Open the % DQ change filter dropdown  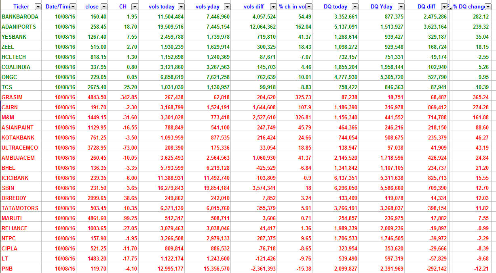tap(488, 6)
